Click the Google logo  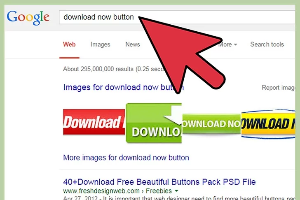click(28, 17)
